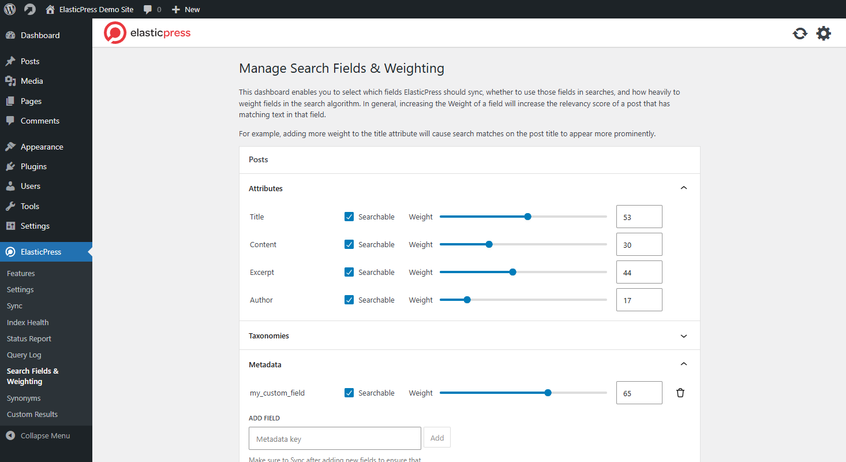Viewport: 846px width, 462px height.
Task: Click the home icon beside site name
Action: [50, 9]
